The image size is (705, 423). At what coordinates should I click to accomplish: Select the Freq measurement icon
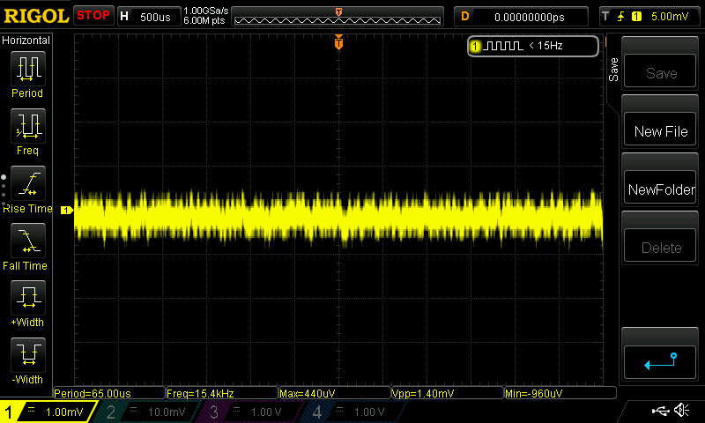[x=28, y=126]
